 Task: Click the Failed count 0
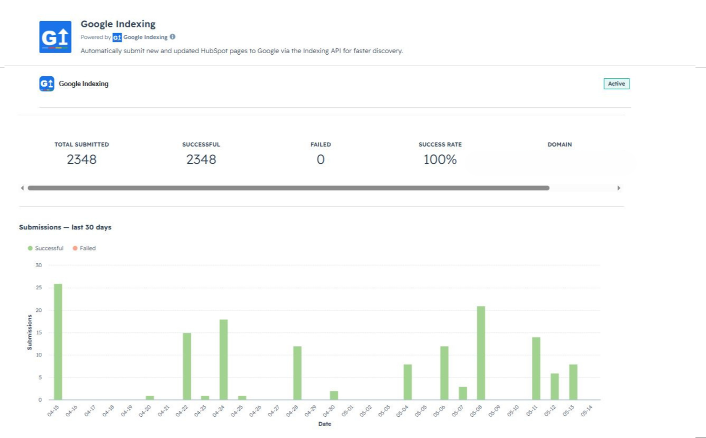(321, 159)
